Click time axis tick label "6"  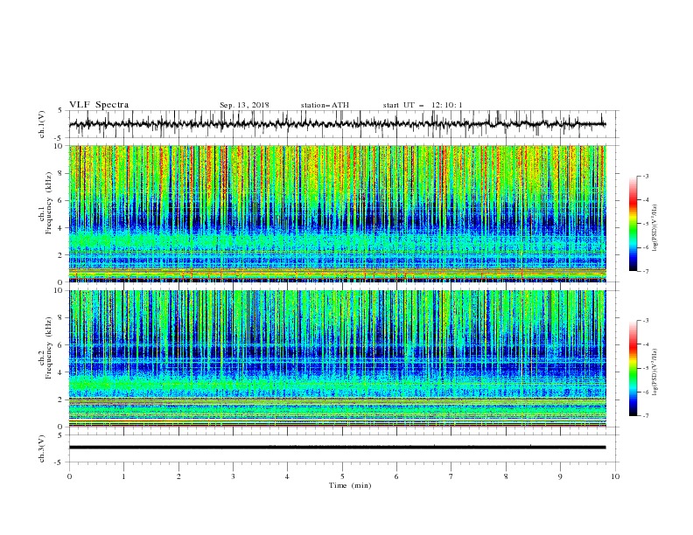[x=396, y=476]
